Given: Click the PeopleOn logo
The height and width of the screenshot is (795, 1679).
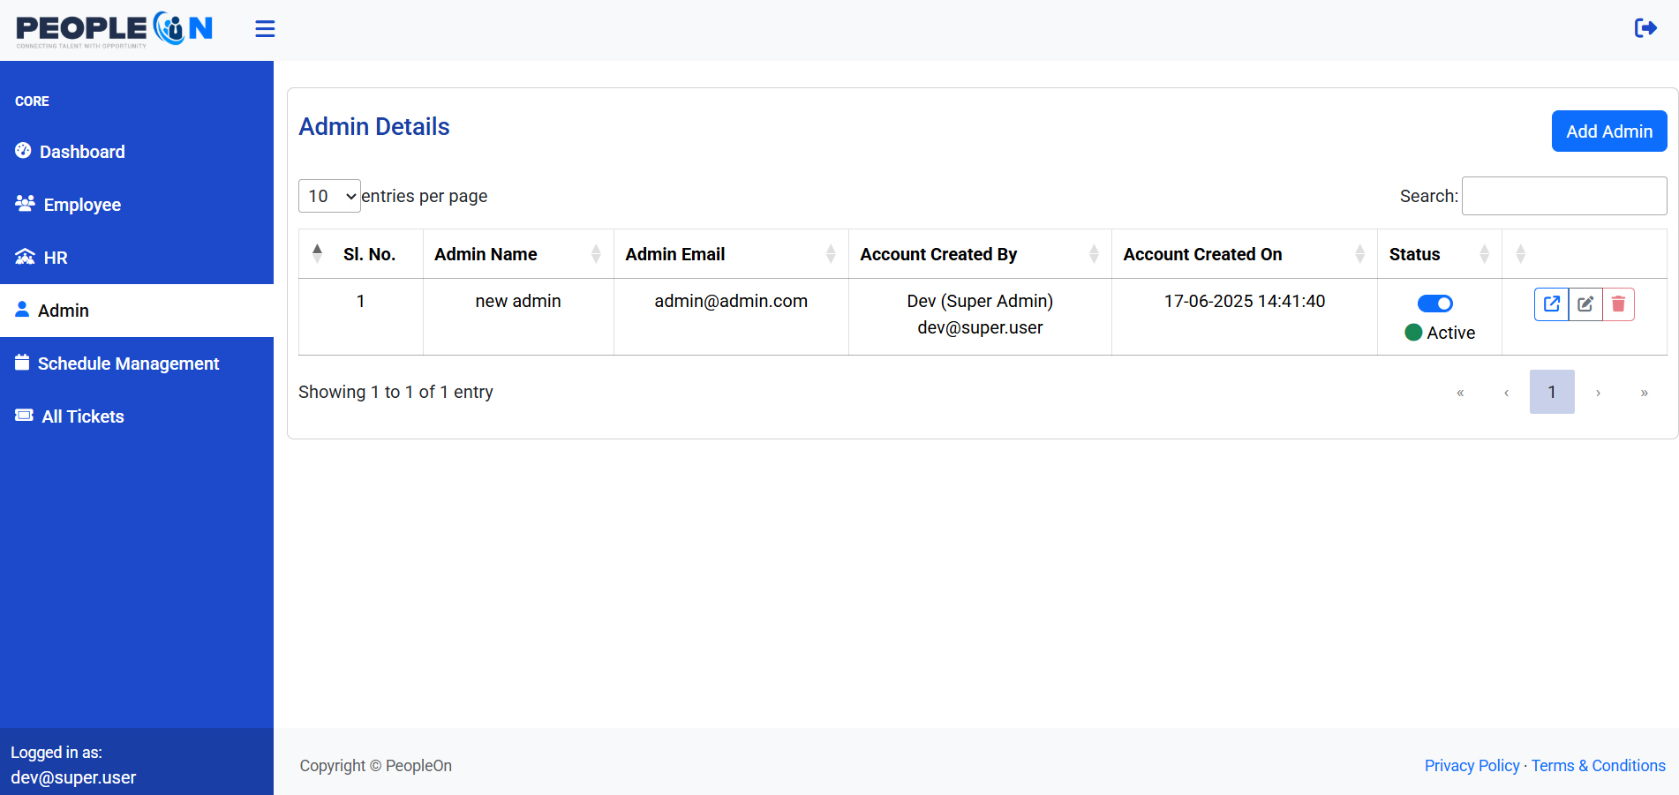Looking at the screenshot, I should (115, 29).
